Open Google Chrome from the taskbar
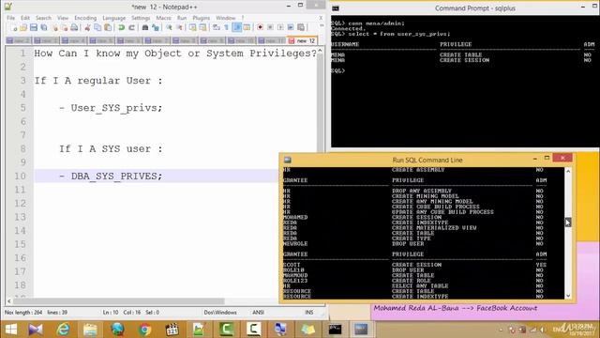The width and height of the screenshot is (600, 338). [144, 330]
